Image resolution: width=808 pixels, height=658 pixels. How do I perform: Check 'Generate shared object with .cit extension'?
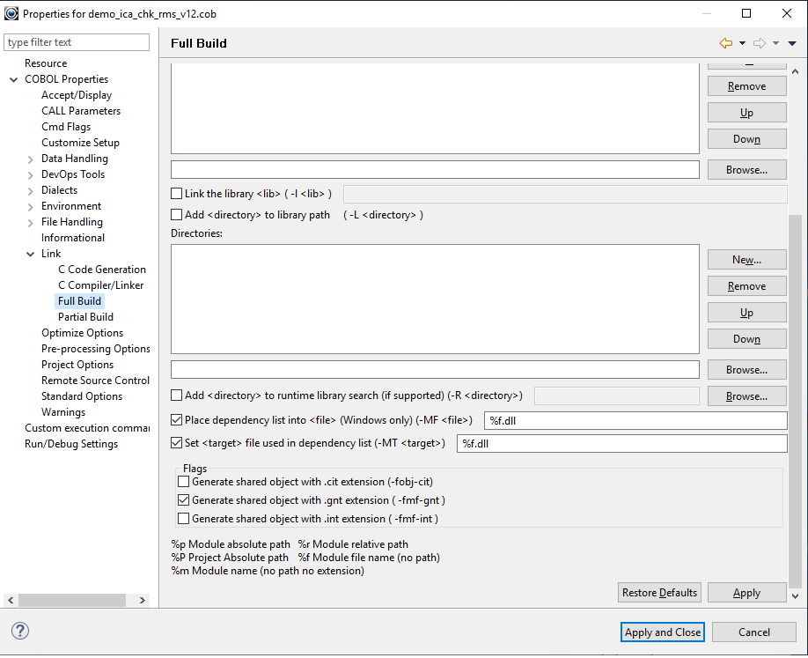point(184,482)
